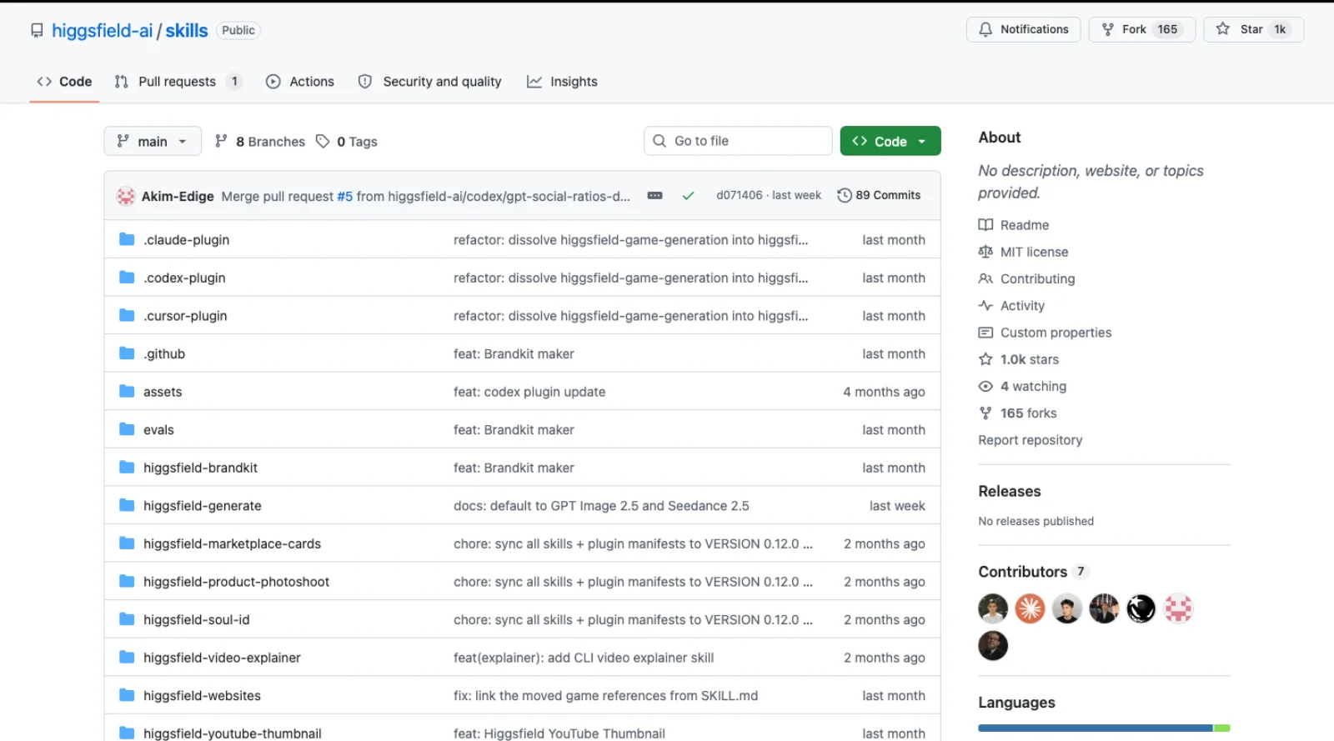Click the repository book icon beside higgsfield-ai

37,31
